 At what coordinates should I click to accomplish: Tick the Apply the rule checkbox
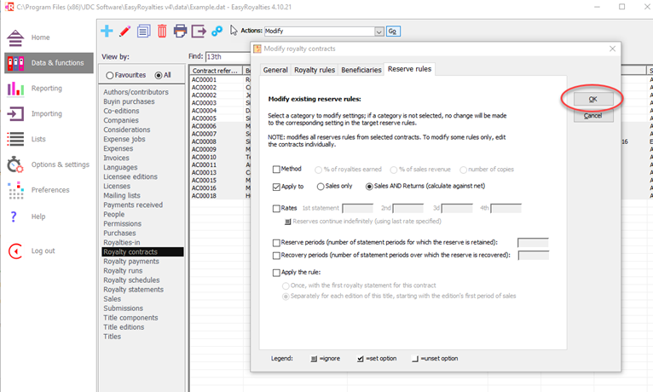(x=276, y=273)
